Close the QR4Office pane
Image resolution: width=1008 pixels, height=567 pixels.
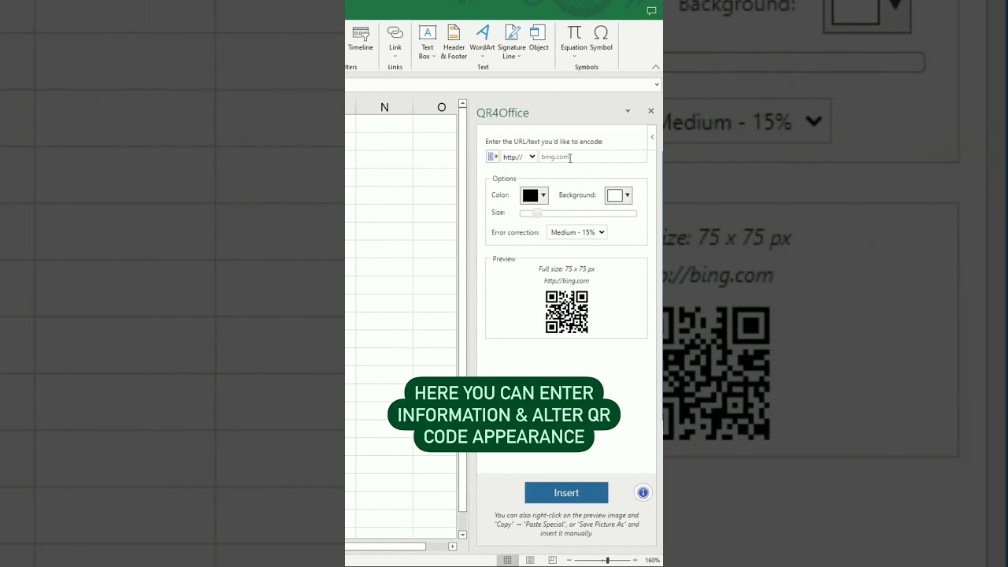[x=651, y=111]
